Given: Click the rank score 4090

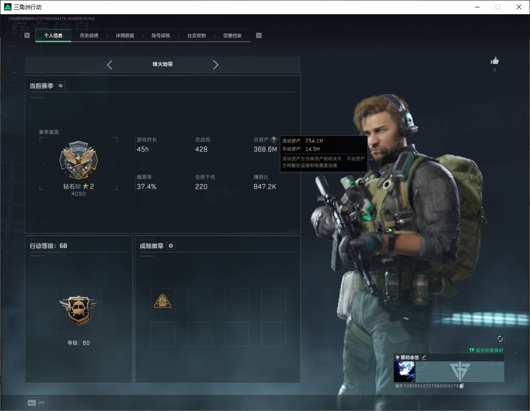Looking at the screenshot, I should (x=79, y=194).
